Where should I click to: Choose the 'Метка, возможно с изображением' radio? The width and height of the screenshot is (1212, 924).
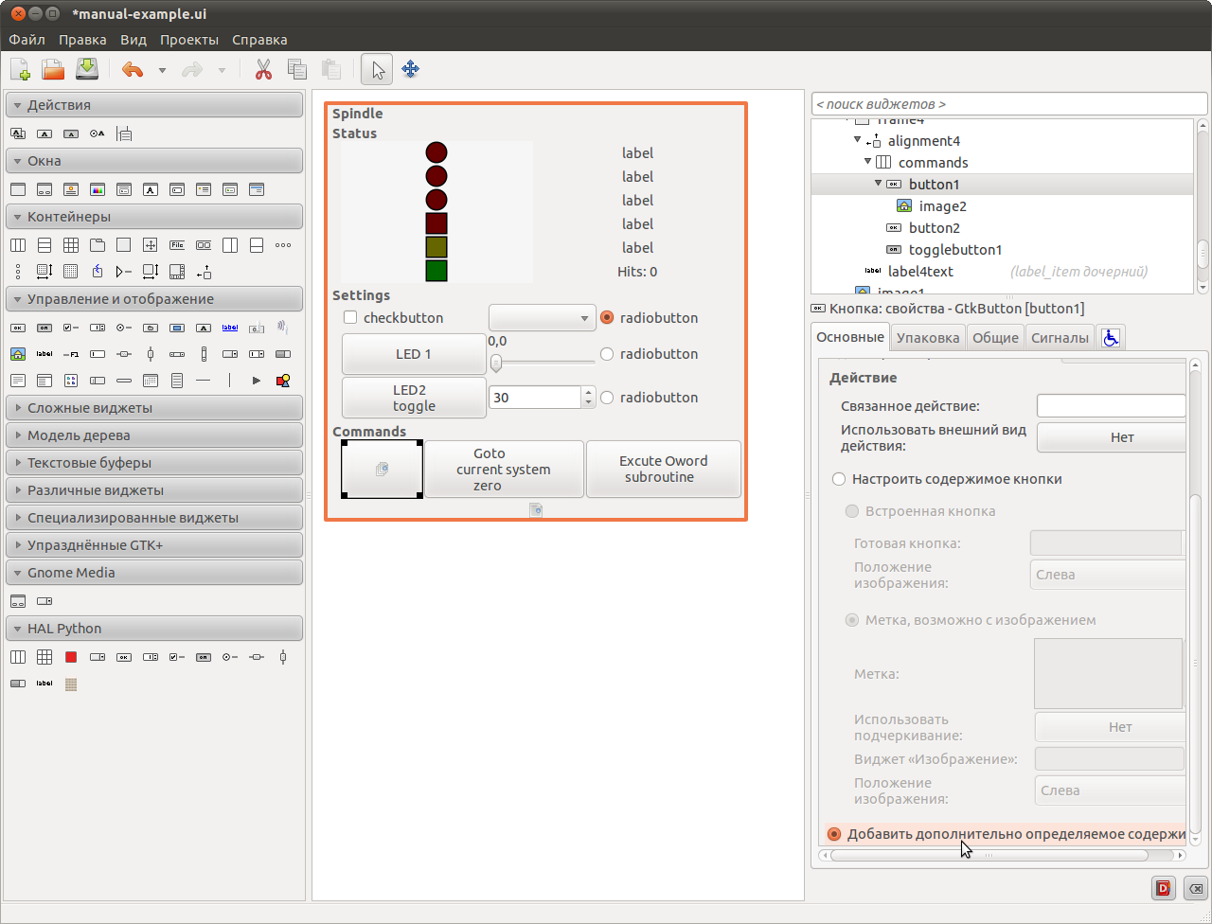[851, 620]
